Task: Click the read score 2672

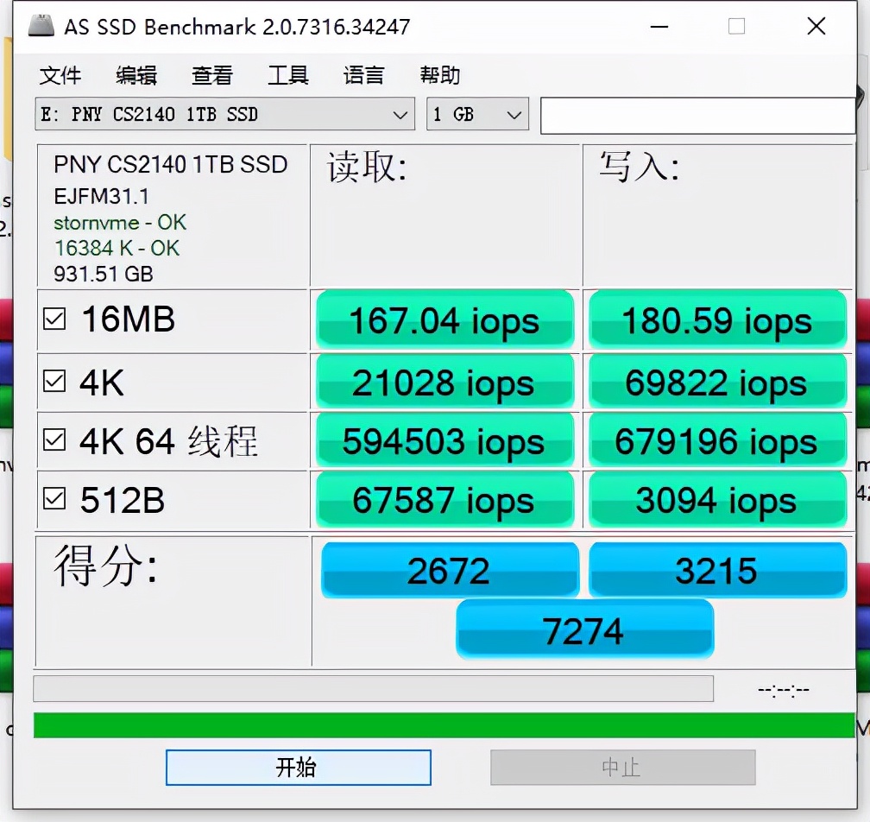Action: (x=450, y=570)
